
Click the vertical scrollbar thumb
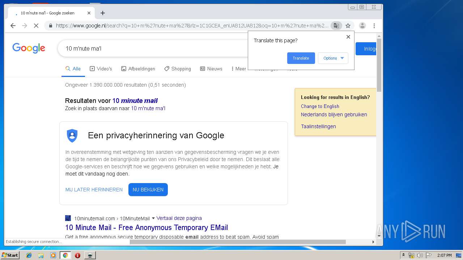point(379,65)
